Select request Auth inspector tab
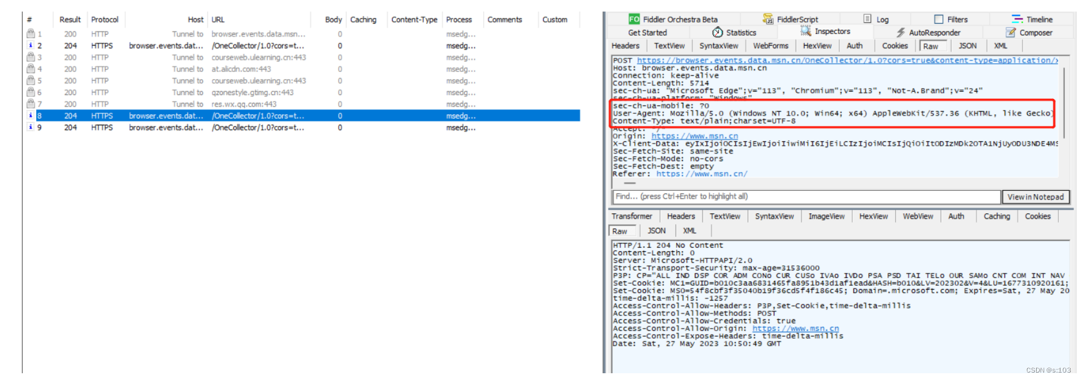 [x=854, y=46]
